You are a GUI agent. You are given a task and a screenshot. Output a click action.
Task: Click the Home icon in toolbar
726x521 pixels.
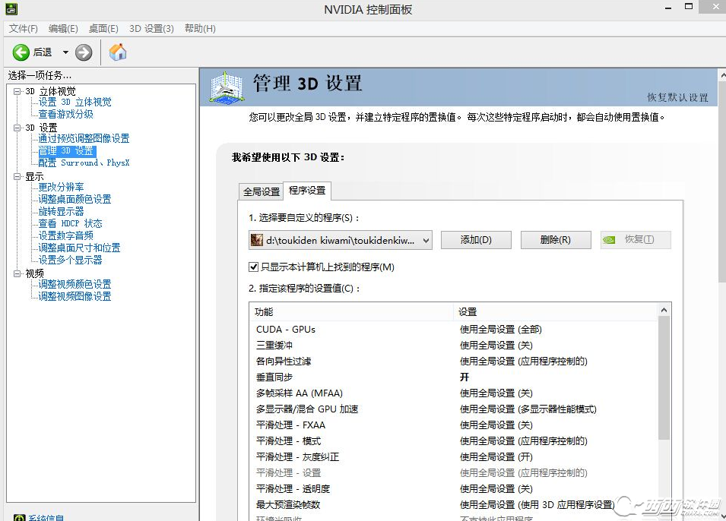click(118, 52)
